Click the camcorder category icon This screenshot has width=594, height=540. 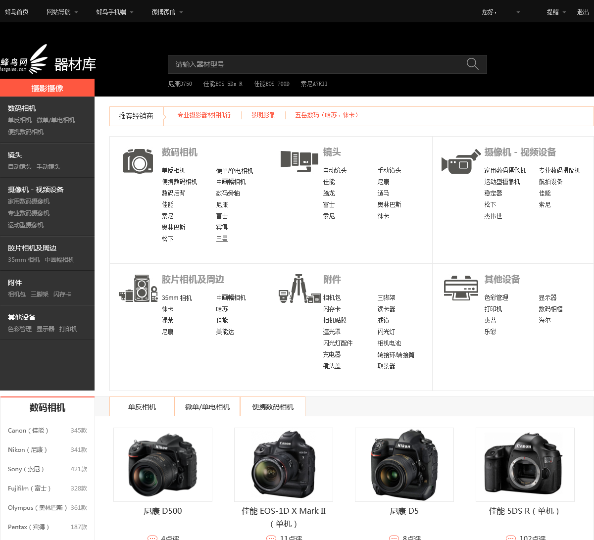pos(461,161)
